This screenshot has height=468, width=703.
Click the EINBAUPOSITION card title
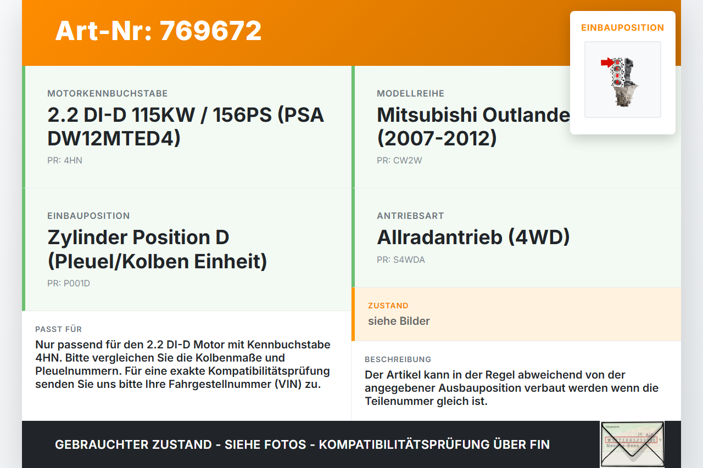[622, 27]
